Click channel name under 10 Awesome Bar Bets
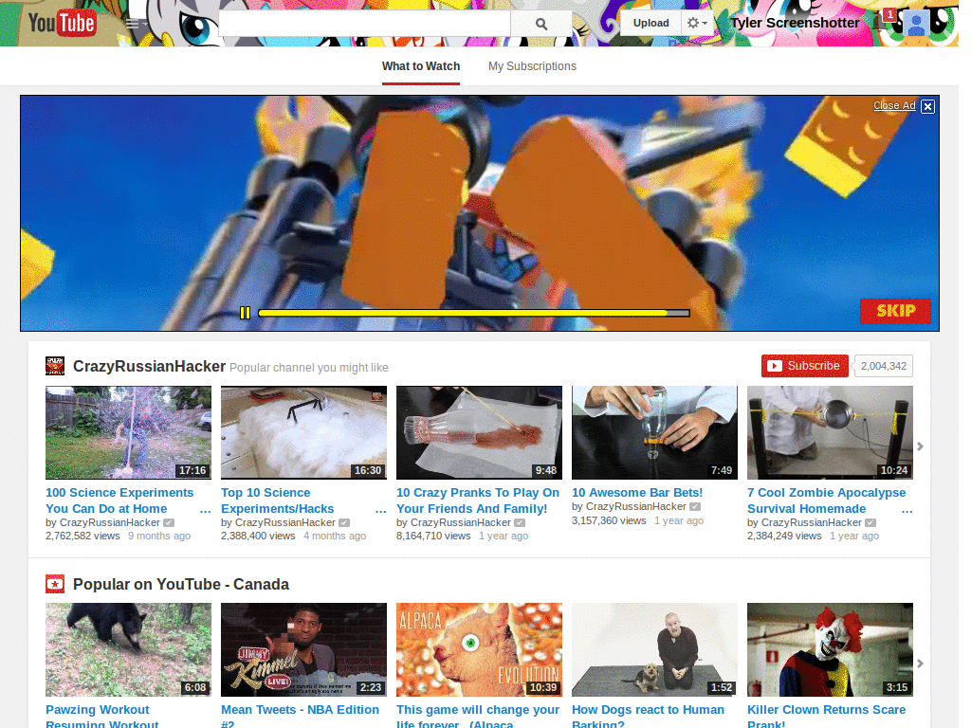 pyautogui.click(x=635, y=506)
